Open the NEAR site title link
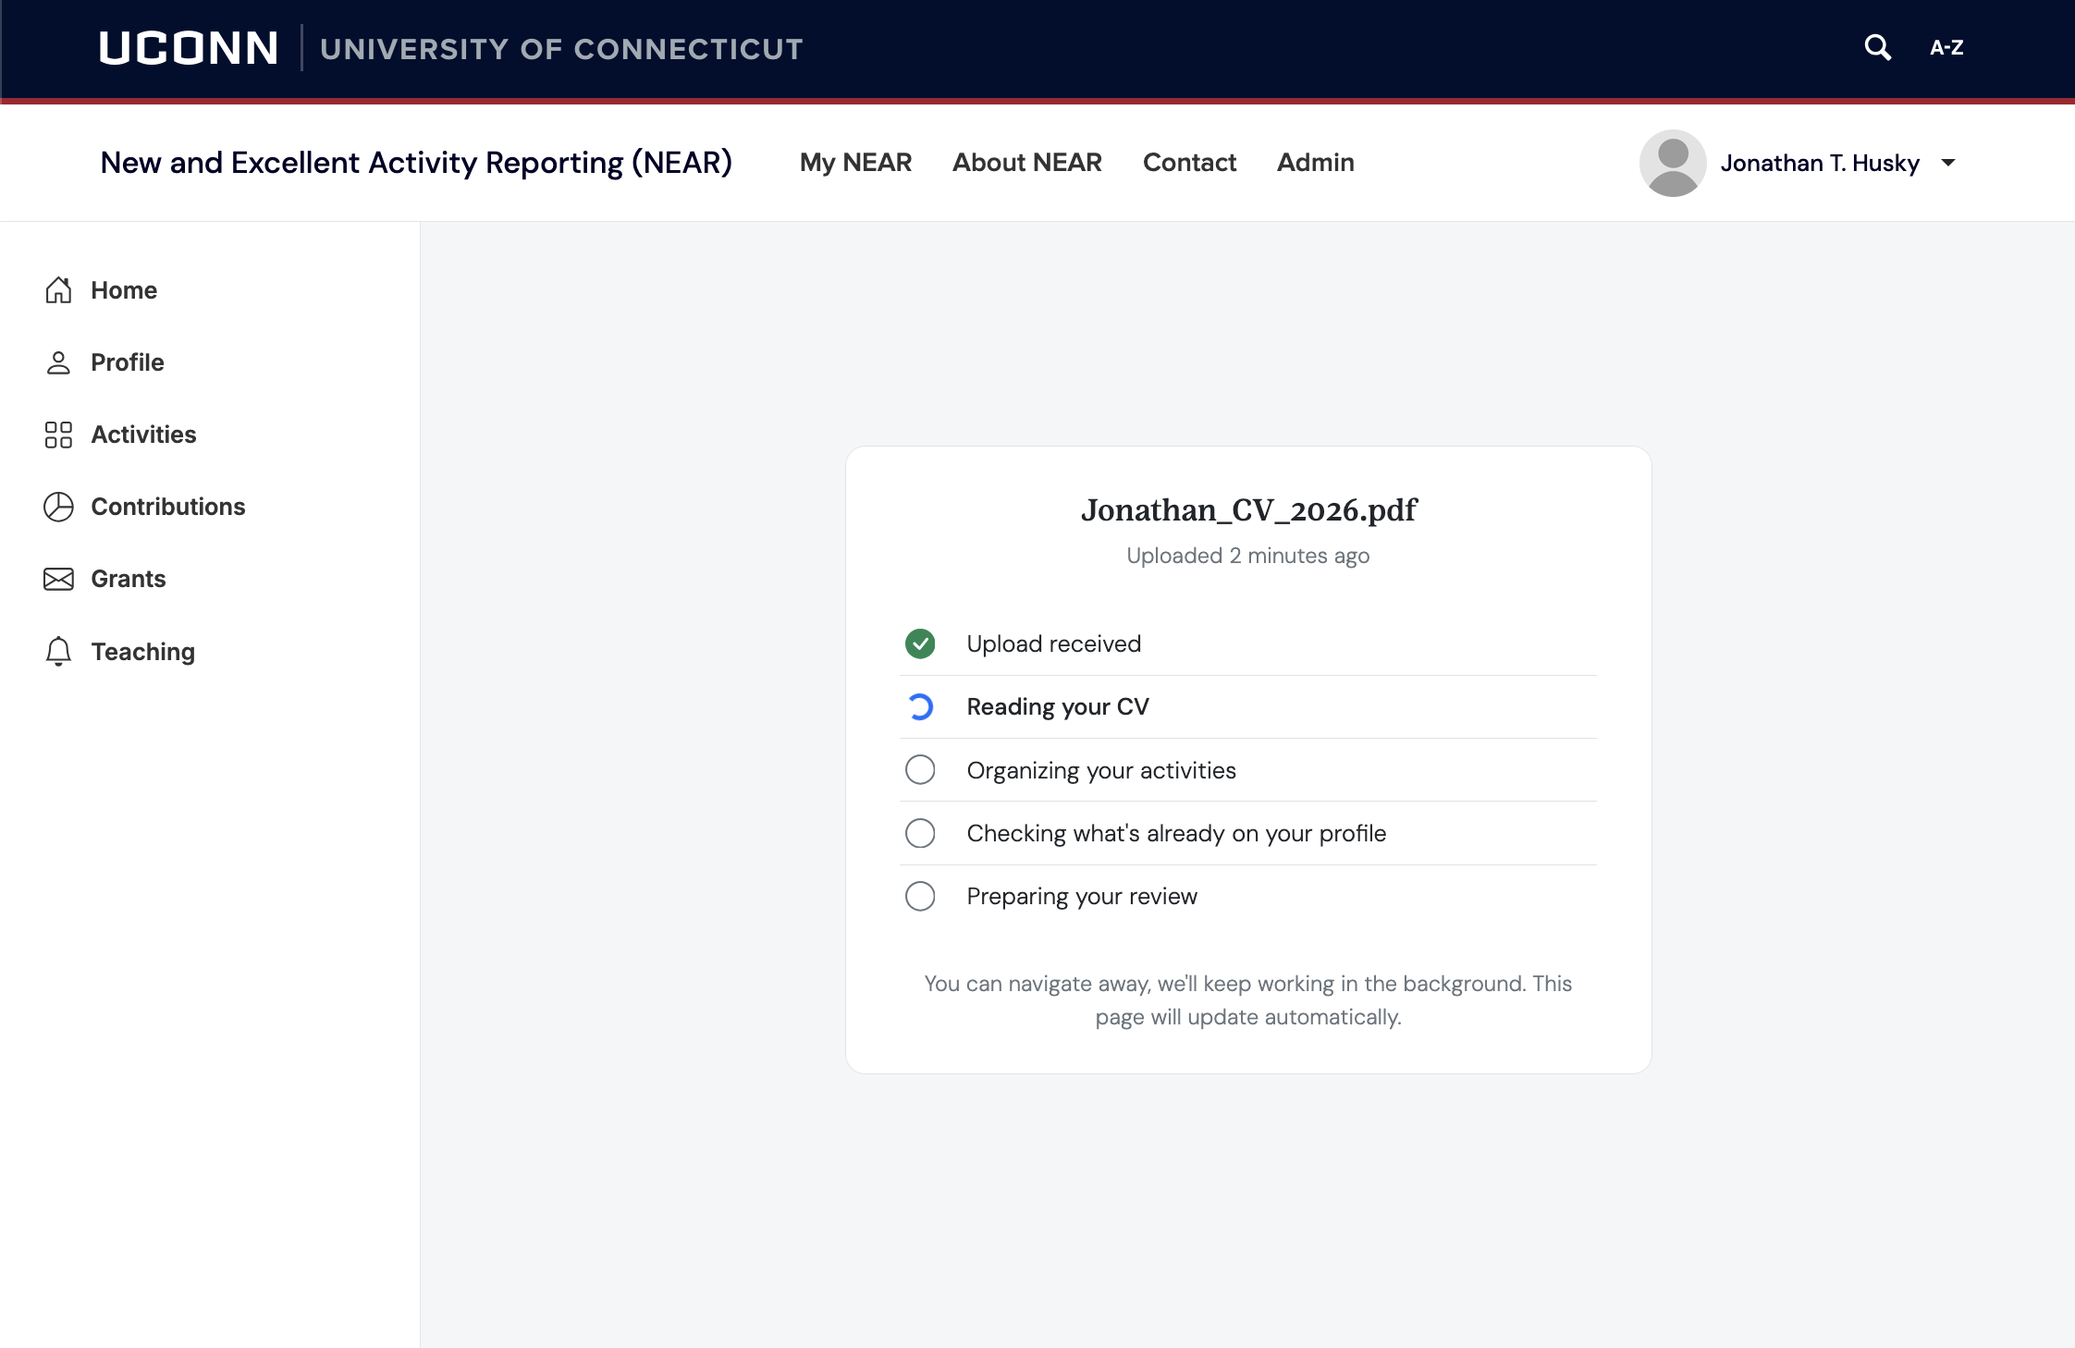Screen dimensions: 2075x1348 click(x=416, y=163)
